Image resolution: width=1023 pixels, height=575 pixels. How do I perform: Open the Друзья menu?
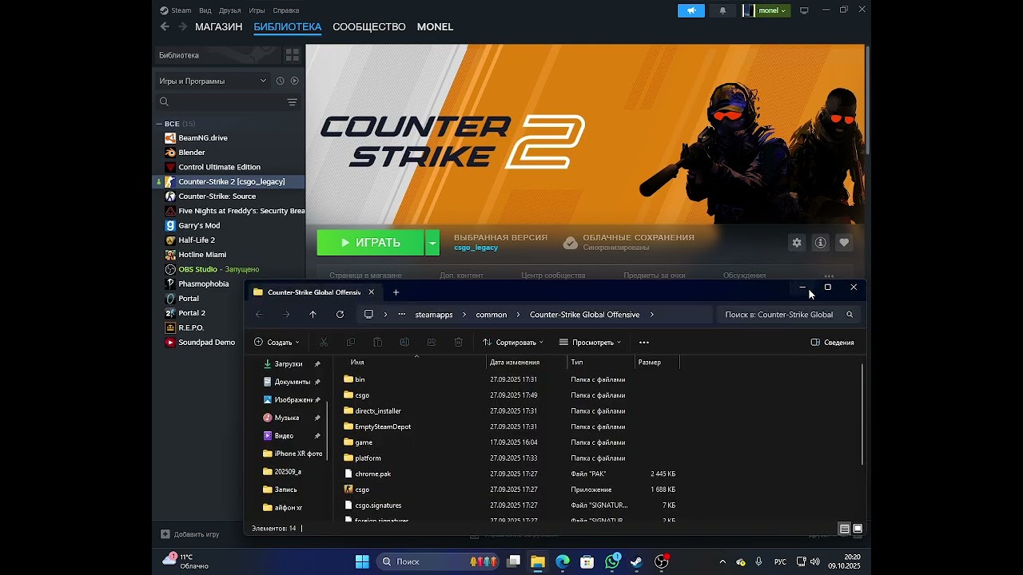[x=230, y=10]
